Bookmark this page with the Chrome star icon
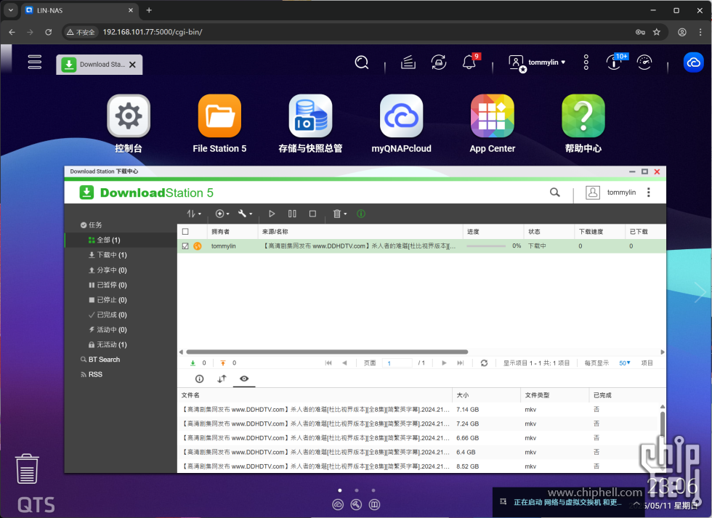Viewport: 712px width, 518px height. pos(656,32)
